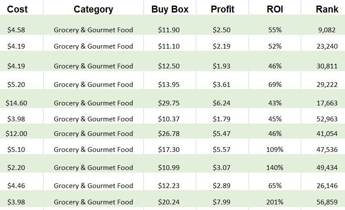Screen dimensions: 345x210
Task: Select the Buy Box cell $29.75
Action: click(169, 103)
